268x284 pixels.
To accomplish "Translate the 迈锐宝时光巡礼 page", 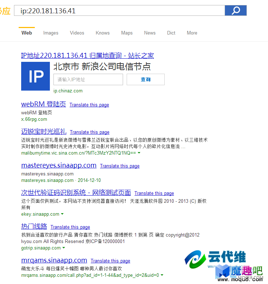I will [x=90, y=132].
